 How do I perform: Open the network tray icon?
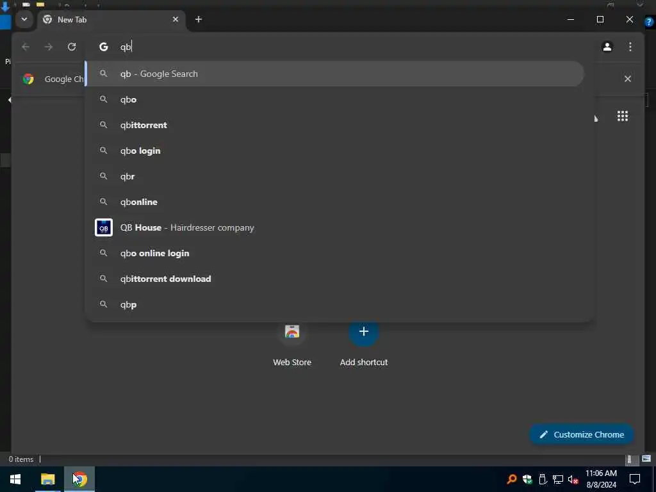[558, 479]
